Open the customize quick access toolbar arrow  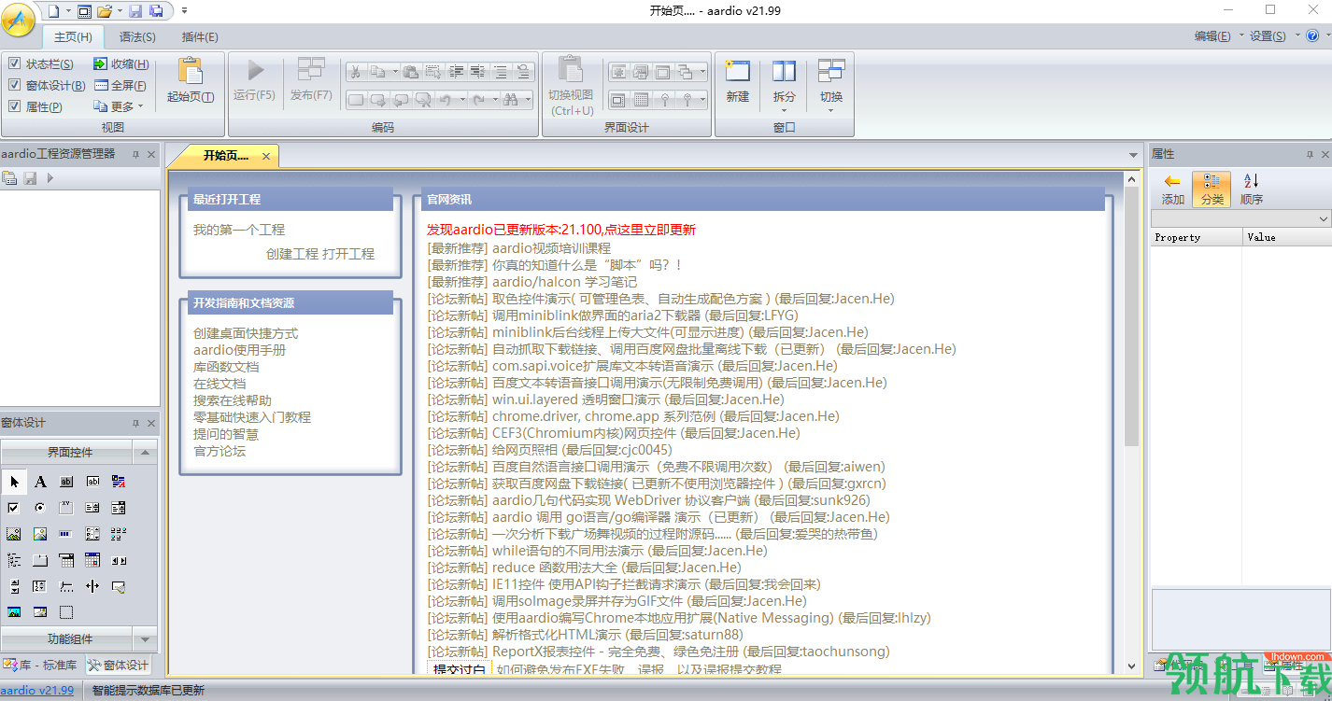click(x=184, y=11)
